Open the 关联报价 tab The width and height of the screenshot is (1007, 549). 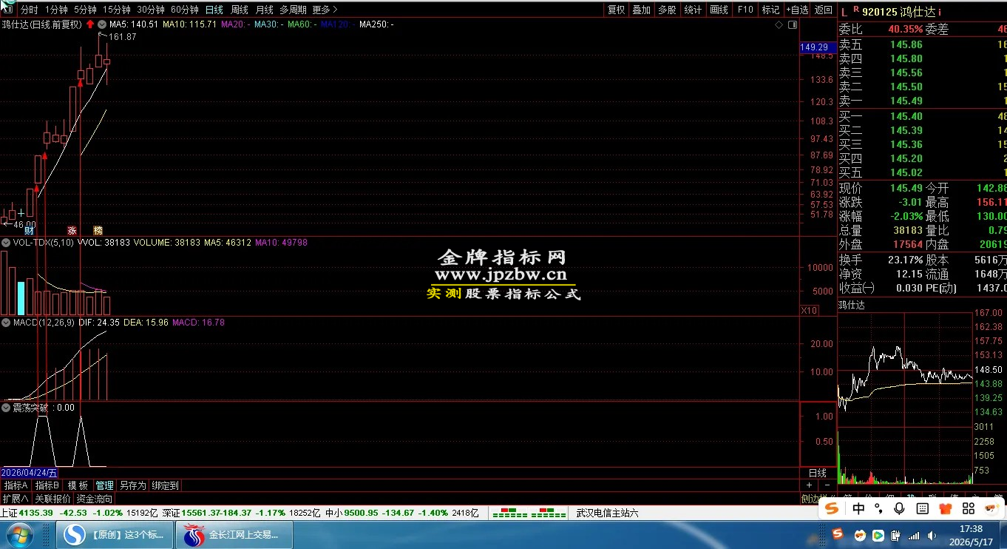click(x=53, y=499)
